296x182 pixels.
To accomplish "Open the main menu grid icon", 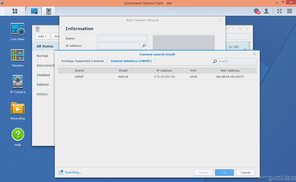I will pos(15,11).
